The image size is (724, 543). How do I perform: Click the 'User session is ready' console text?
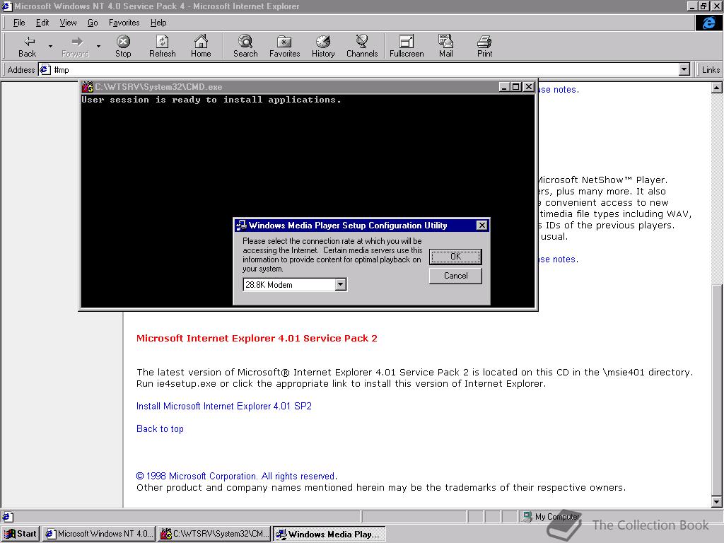211,100
